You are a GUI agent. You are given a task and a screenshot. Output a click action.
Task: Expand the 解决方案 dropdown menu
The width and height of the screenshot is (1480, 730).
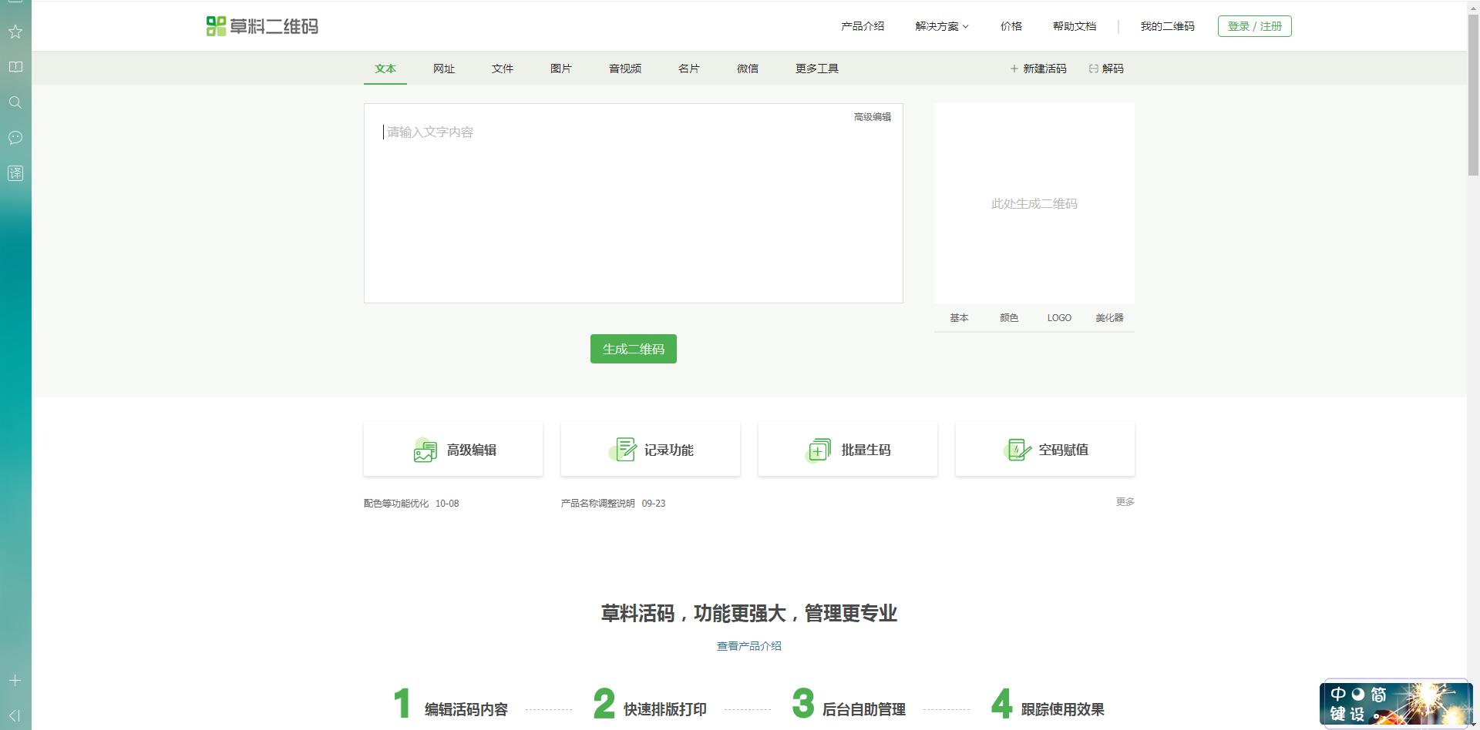coord(940,25)
